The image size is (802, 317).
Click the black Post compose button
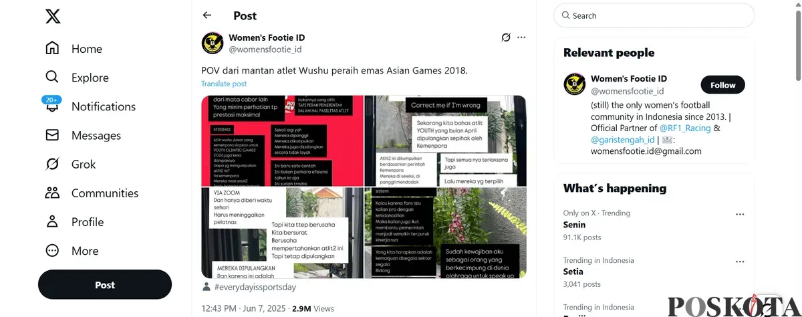tap(105, 284)
